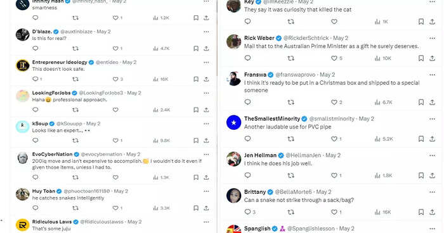Share LookingForJobs' reply
The width and height of the screenshot is (444, 233).
tap(206, 110)
